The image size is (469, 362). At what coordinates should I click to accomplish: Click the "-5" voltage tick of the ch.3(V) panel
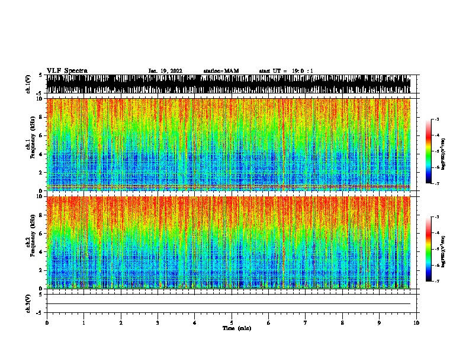pyautogui.click(x=39, y=313)
